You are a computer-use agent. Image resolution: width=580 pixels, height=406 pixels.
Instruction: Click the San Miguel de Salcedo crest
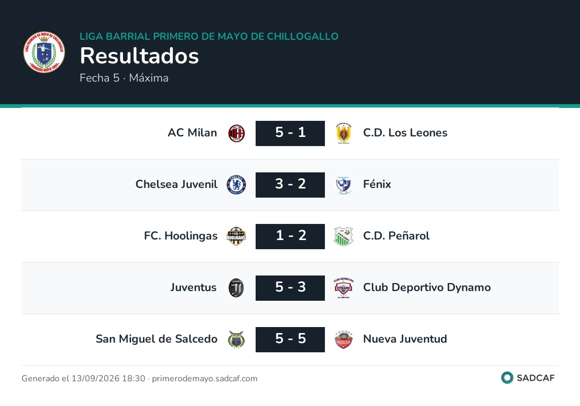(236, 339)
